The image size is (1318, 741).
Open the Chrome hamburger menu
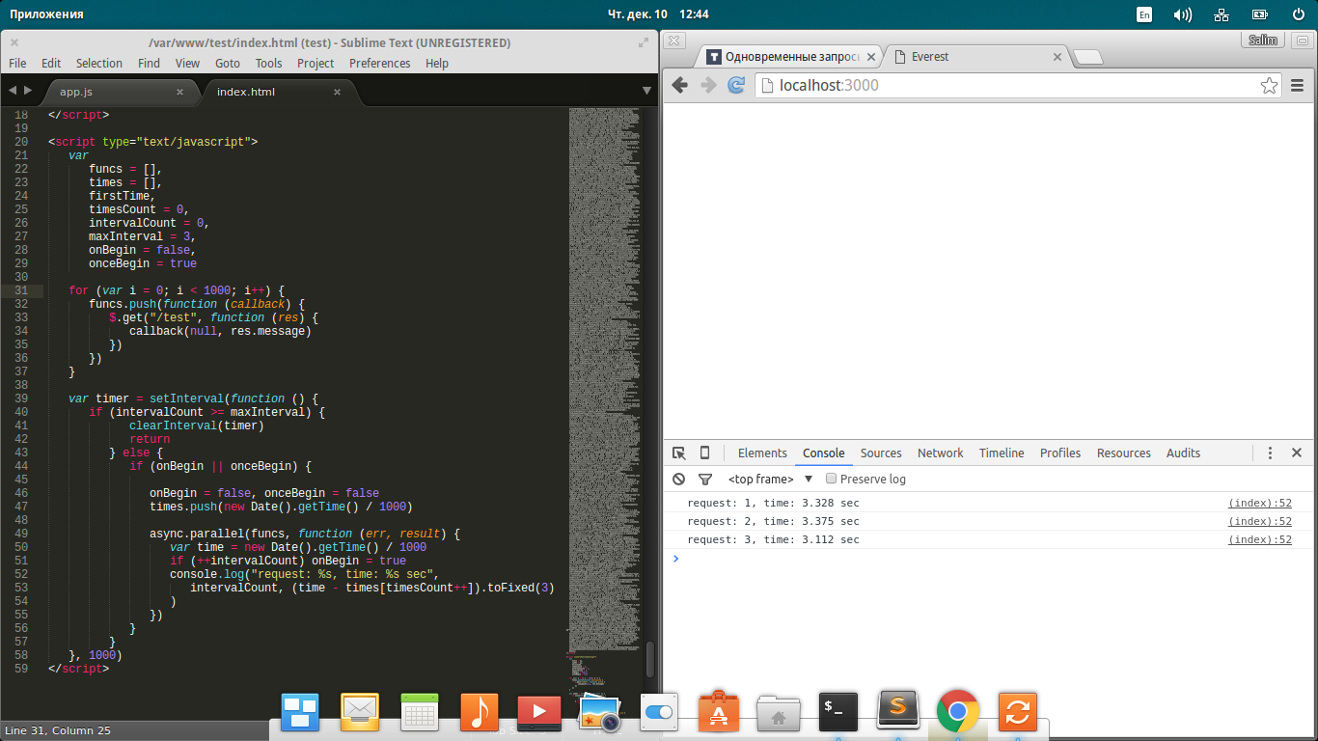[1297, 85]
